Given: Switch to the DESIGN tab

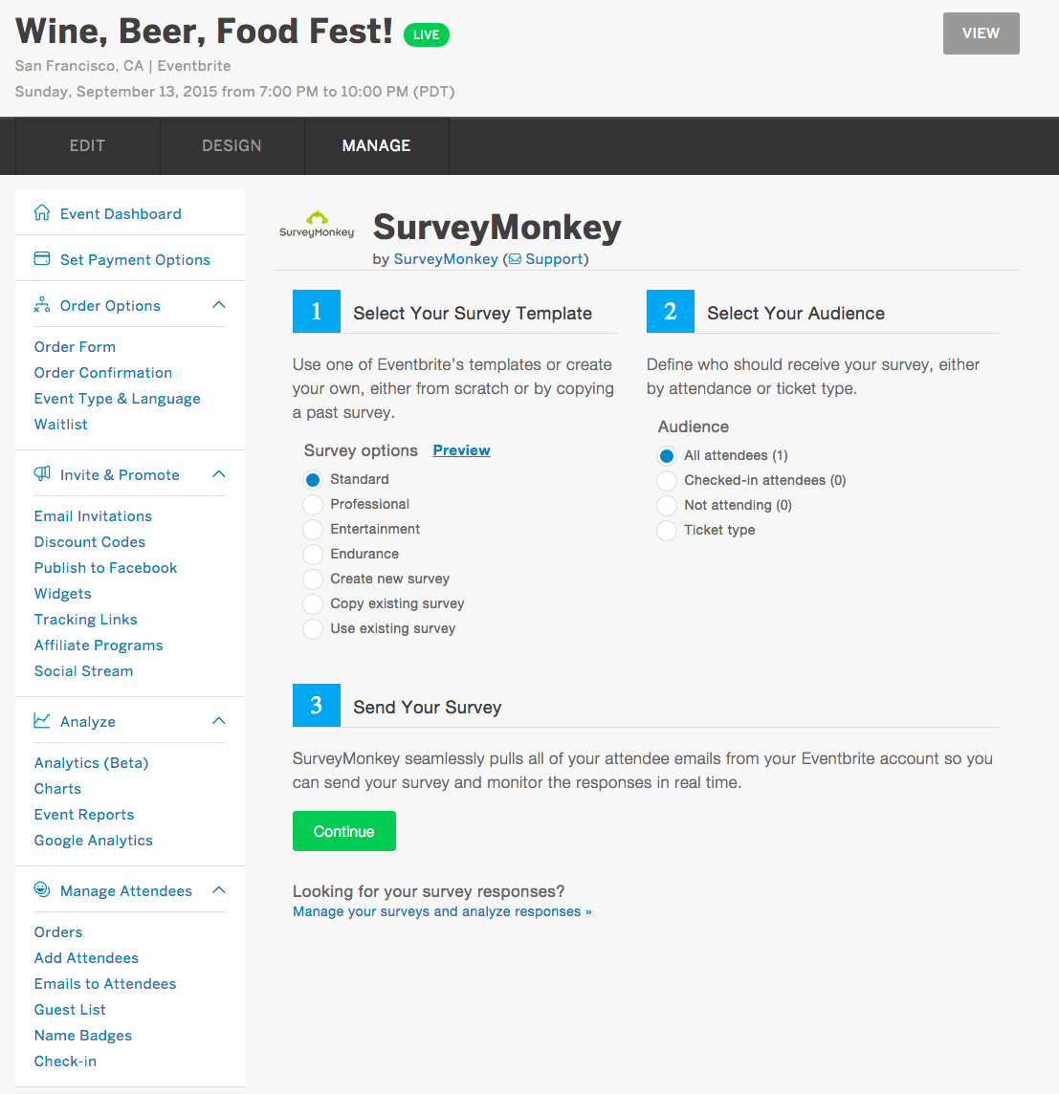Looking at the screenshot, I should pos(232,145).
